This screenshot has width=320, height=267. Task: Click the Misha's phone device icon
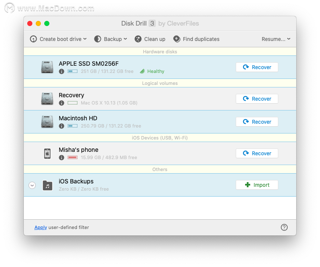click(x=47, y=154)
